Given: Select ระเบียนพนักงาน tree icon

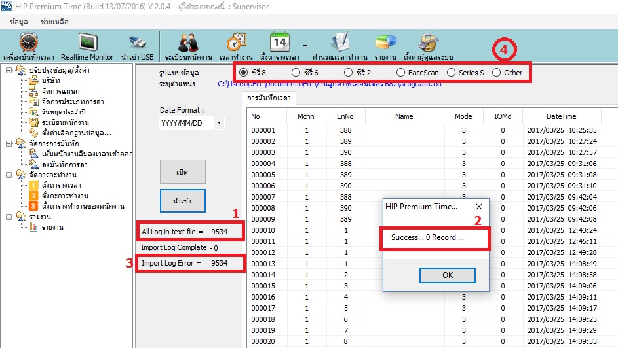Looking at the screenshot, I should coord(33,122).
